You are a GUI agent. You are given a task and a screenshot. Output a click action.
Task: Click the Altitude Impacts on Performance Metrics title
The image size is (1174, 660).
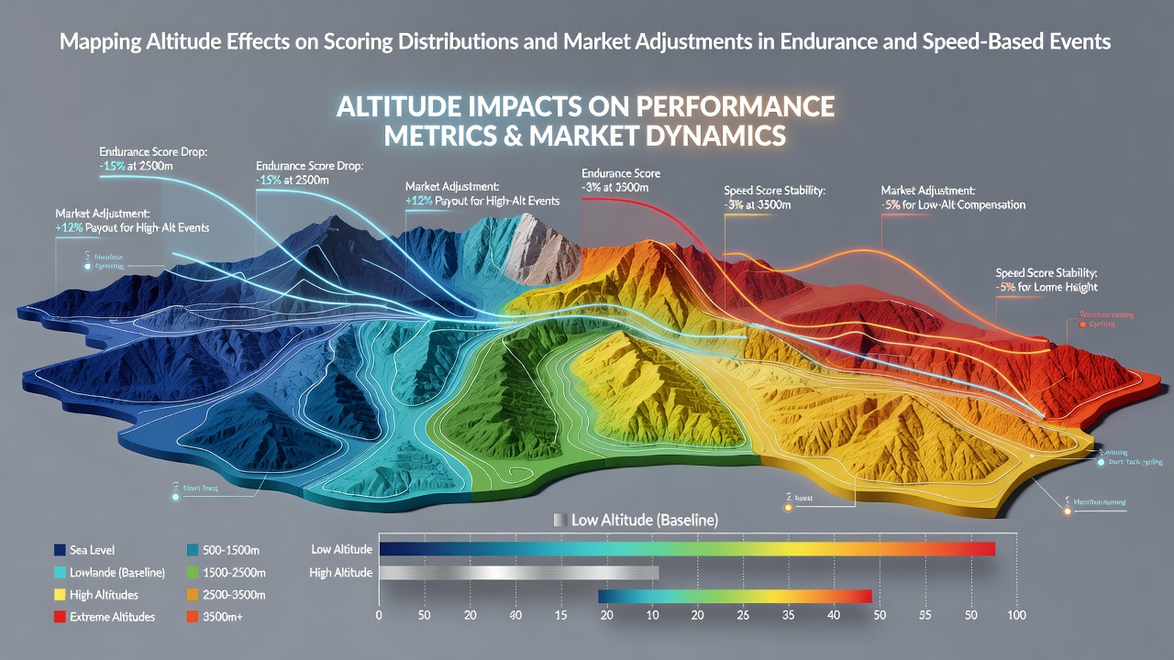coord(585,120)
